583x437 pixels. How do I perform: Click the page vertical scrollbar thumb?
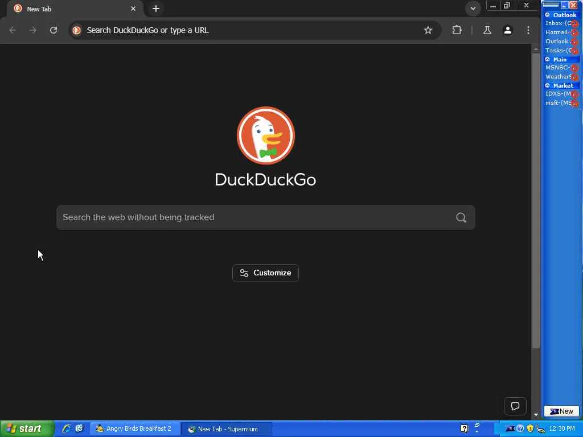(536, 201)
